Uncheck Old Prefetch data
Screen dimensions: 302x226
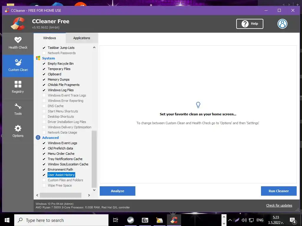(x=44, y=148)
